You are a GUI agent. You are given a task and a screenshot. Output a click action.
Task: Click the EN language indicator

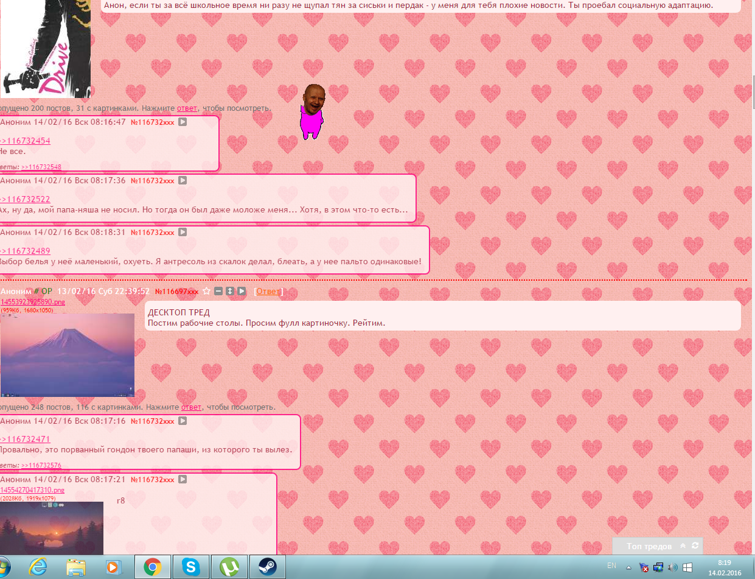pyautogui.click(x=611, y=566)
